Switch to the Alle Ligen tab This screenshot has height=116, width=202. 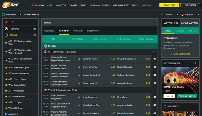78,31
